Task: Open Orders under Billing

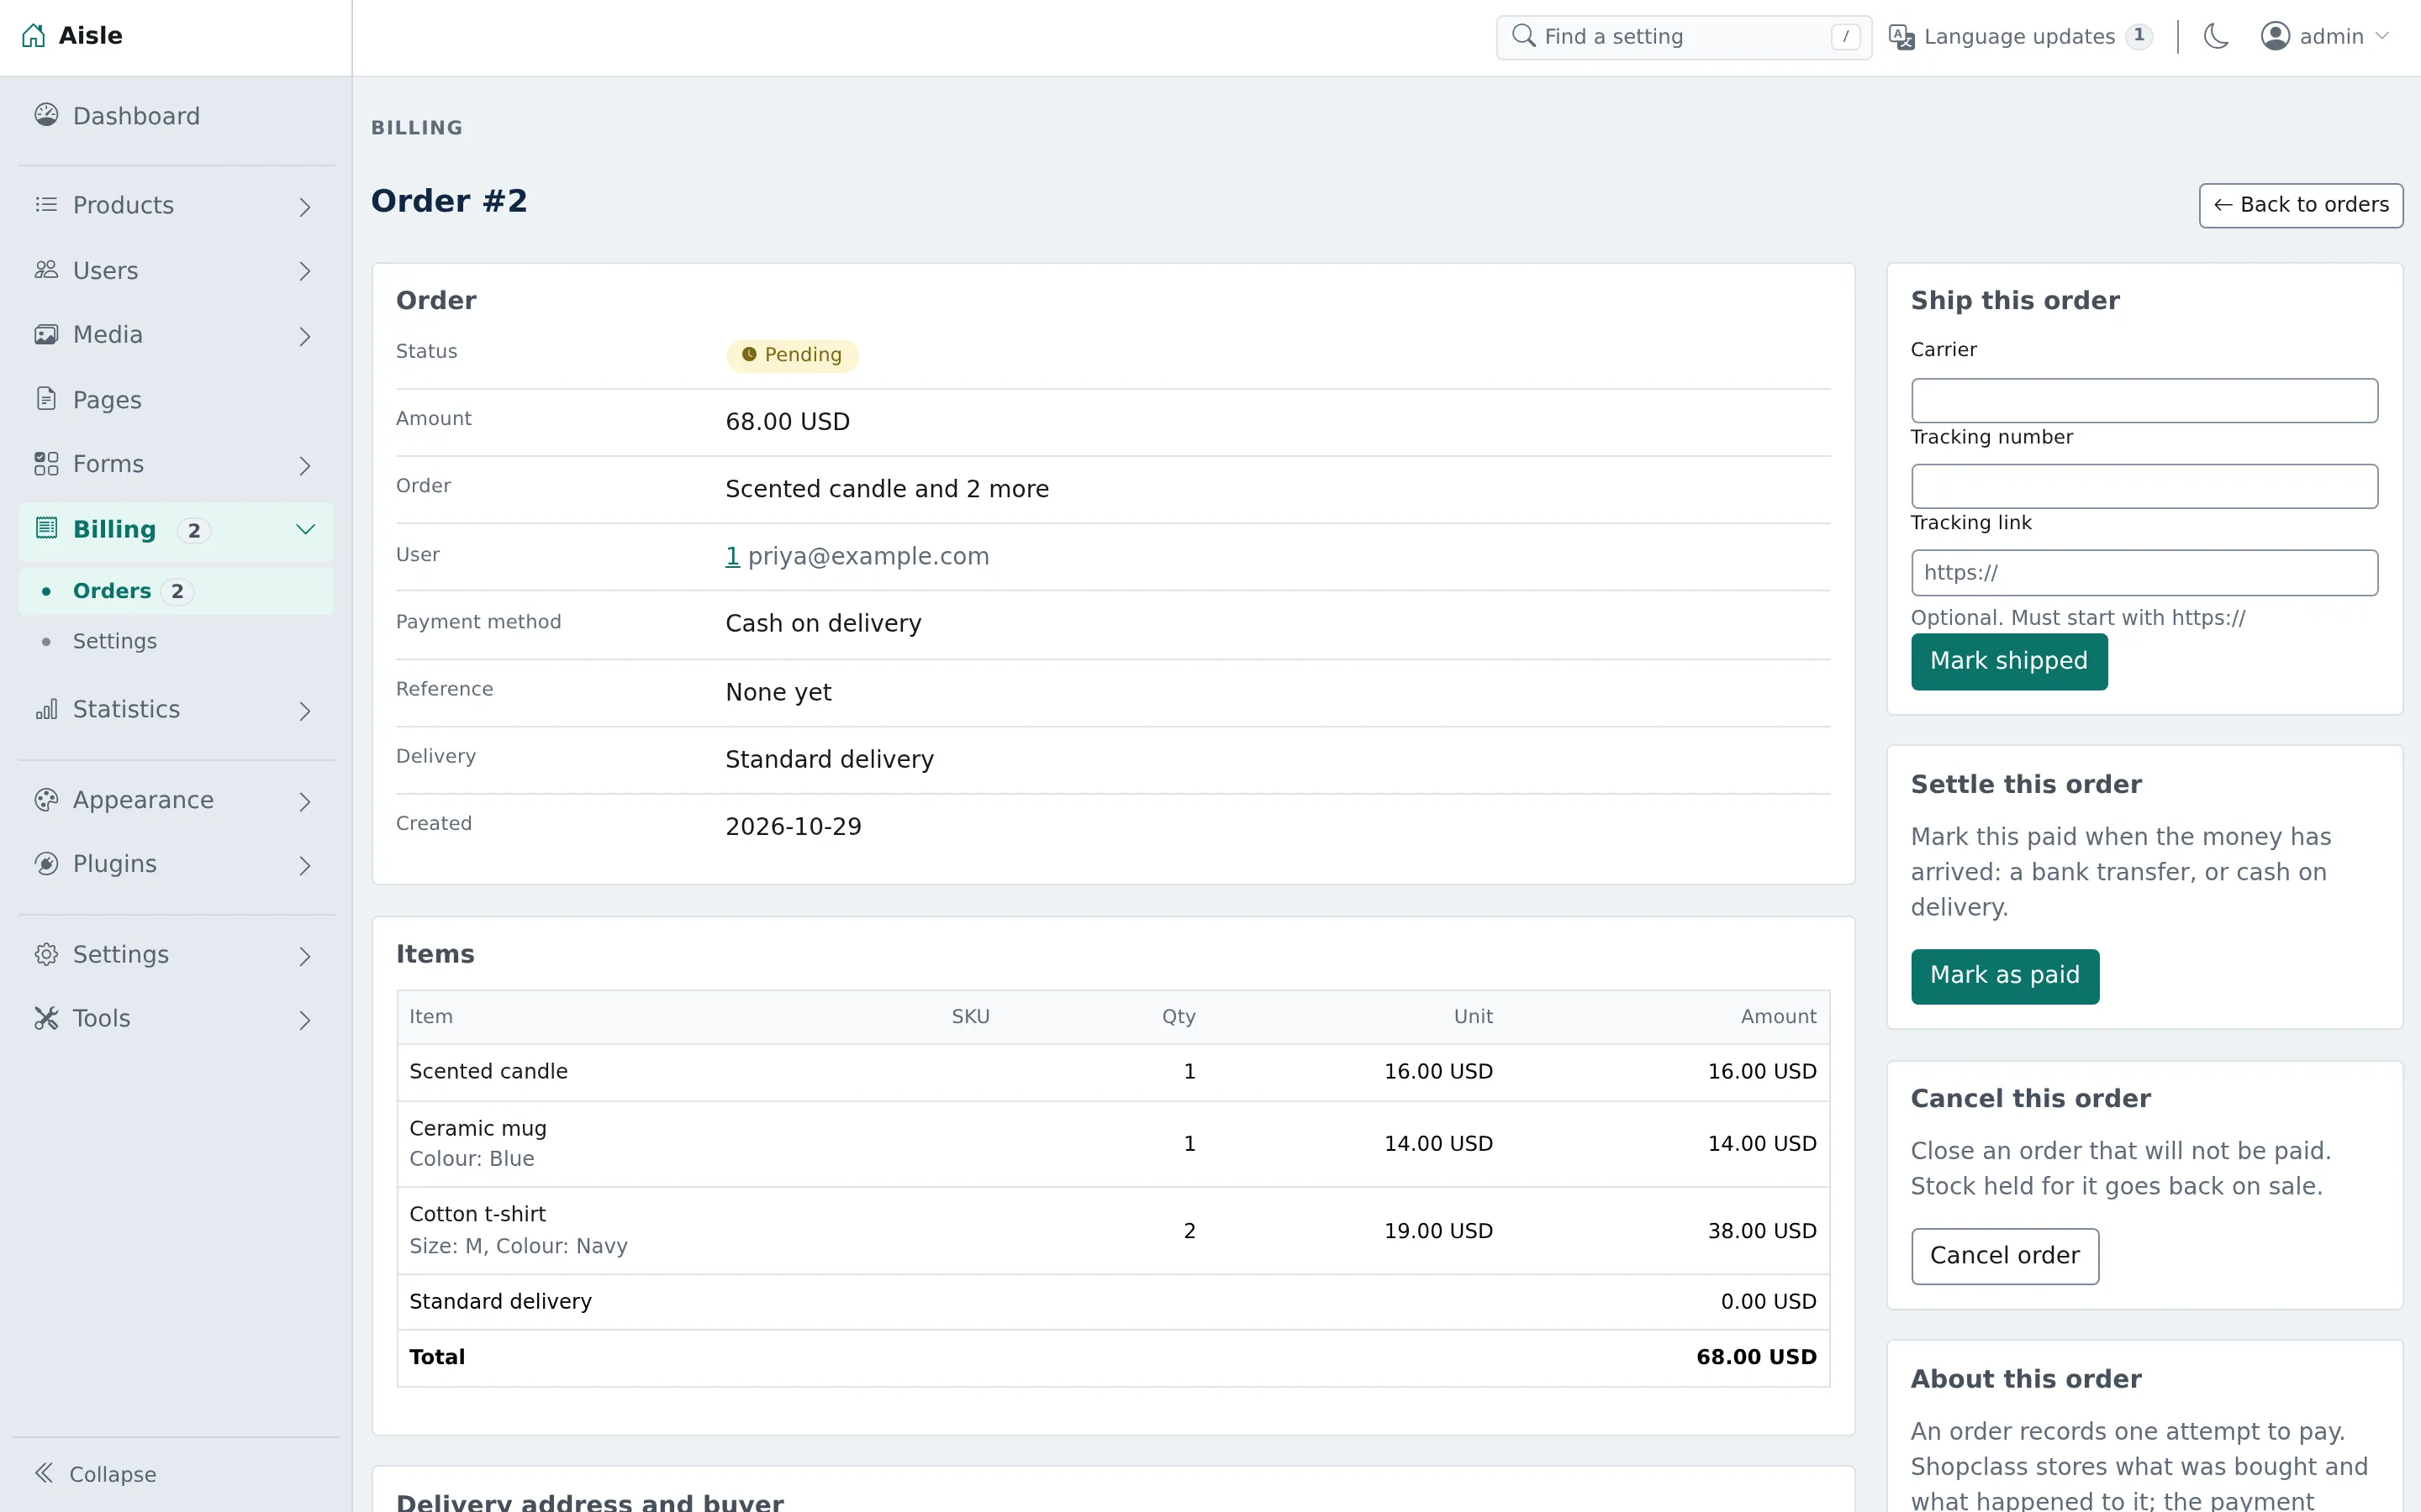Action: 176,591
